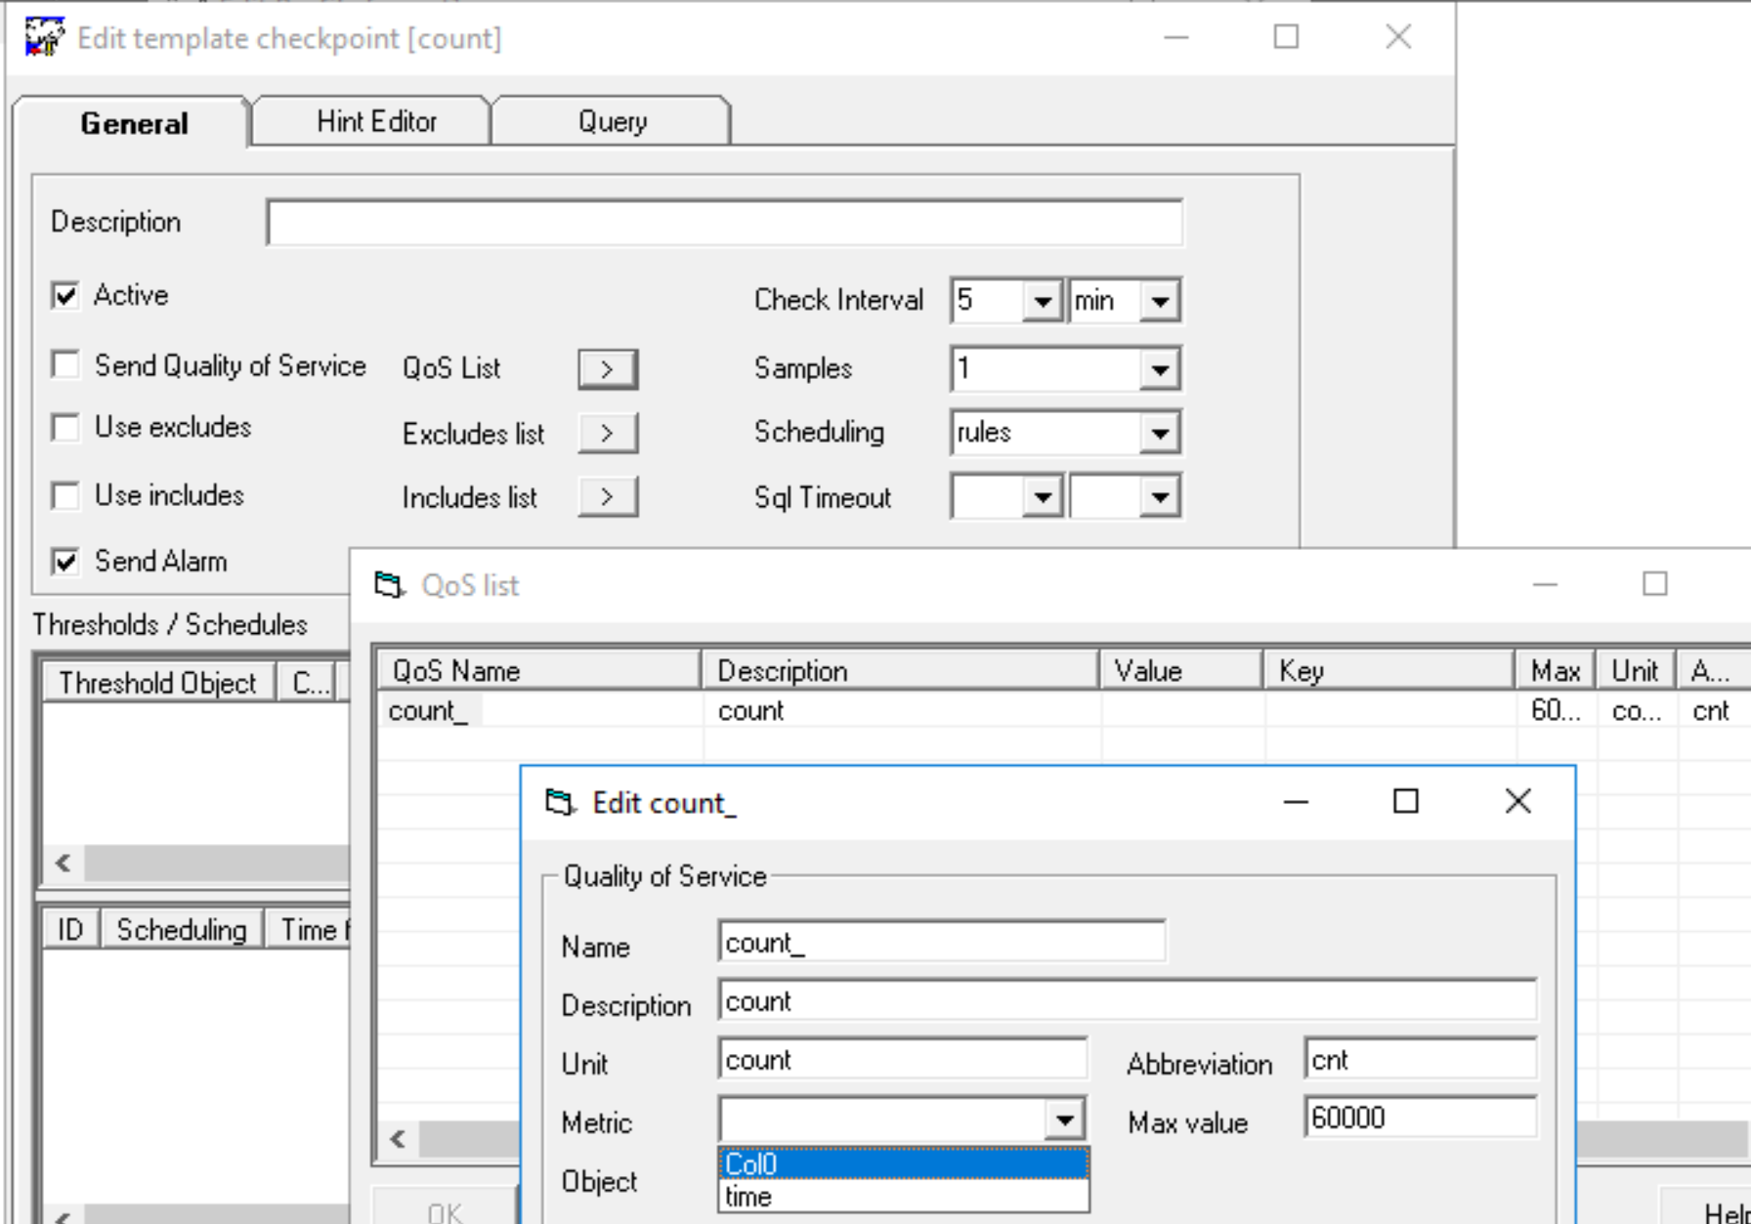Uncheck the Active checkbox
The width and height of the screenshot is (1751, 1224).
click(x=65, y=295)
